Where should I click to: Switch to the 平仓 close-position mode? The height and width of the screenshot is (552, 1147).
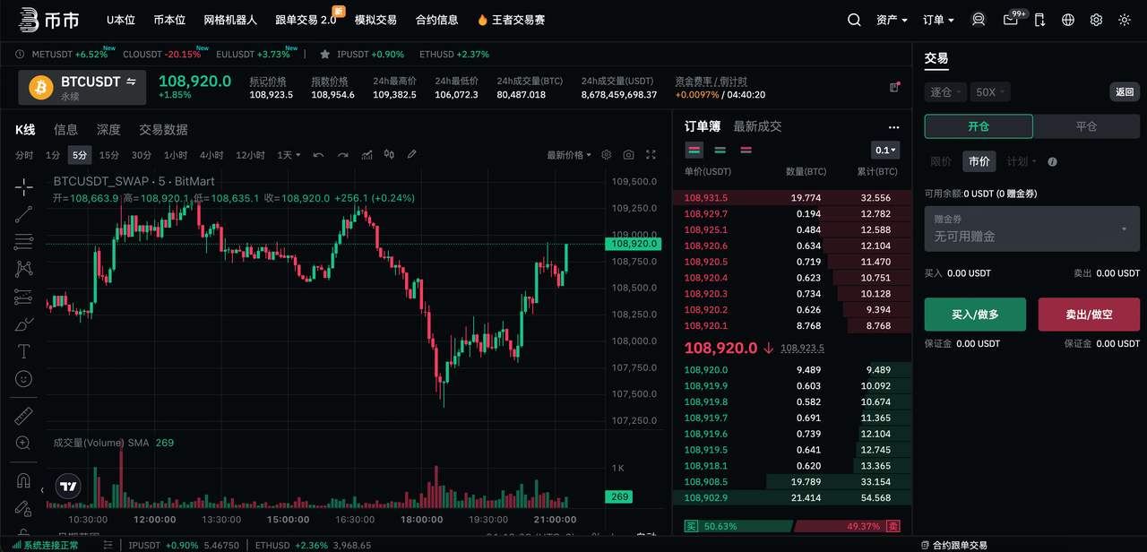click(1086, 126)
